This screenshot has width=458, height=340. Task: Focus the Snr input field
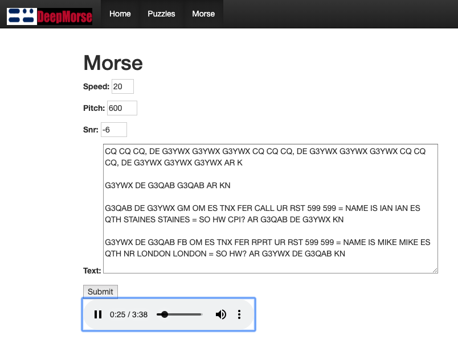[x=114, y=130]
